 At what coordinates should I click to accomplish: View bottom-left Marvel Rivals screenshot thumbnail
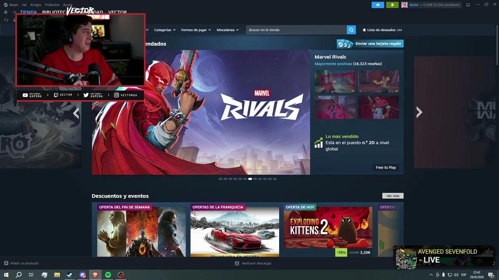pos(335,107)
